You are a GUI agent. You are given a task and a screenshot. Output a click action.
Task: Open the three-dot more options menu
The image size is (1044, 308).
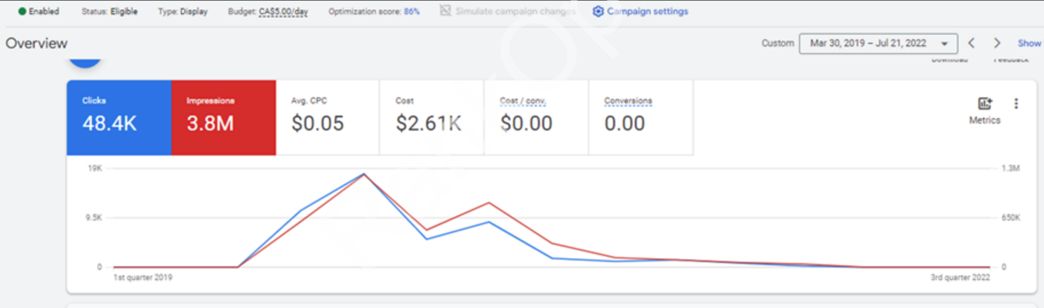[x=1016, y=104]
